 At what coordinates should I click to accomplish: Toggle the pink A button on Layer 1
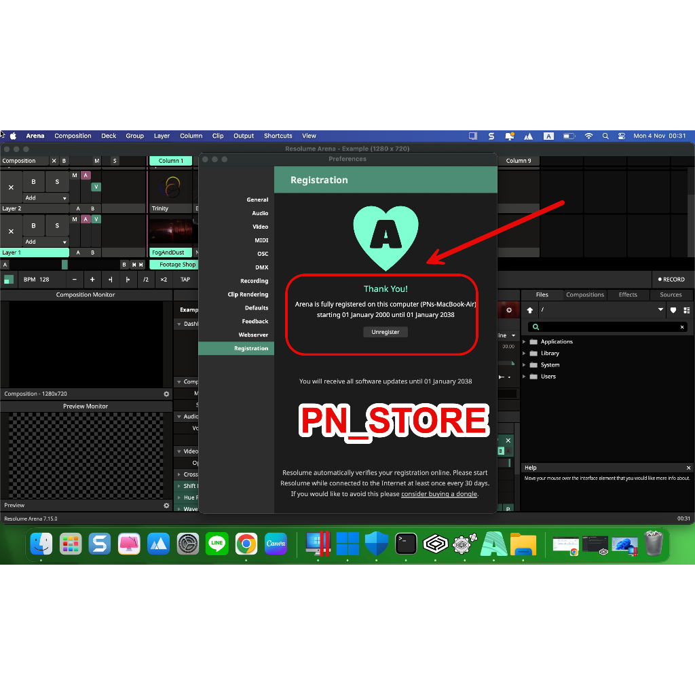[86, 219]
